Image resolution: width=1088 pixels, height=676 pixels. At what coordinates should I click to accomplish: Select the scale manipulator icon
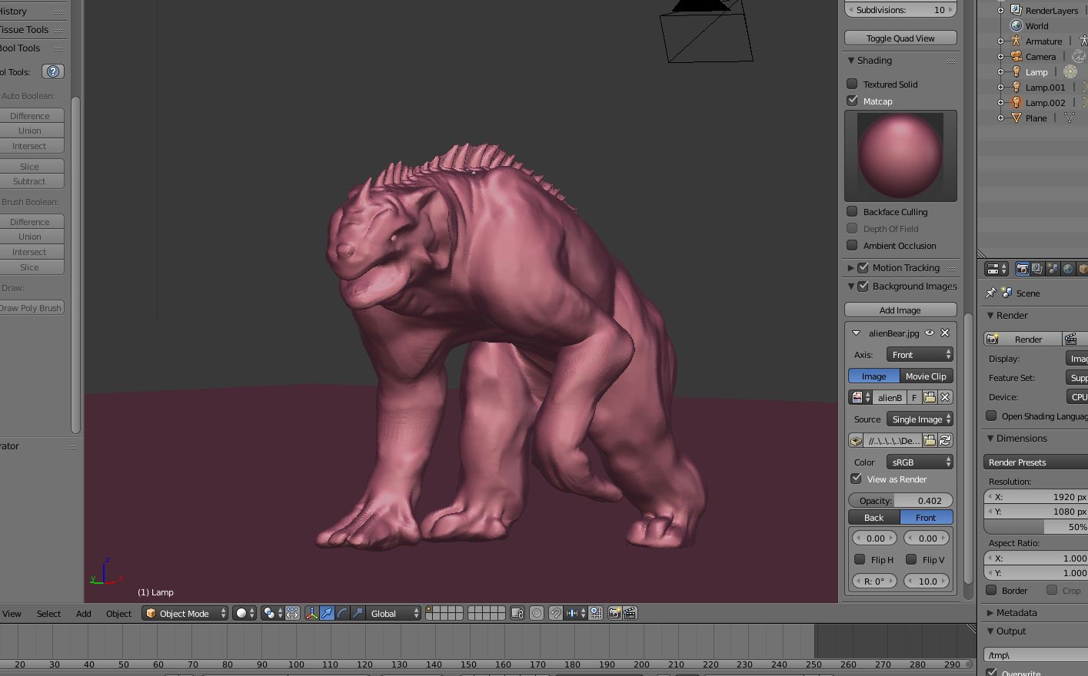(358, 613)
